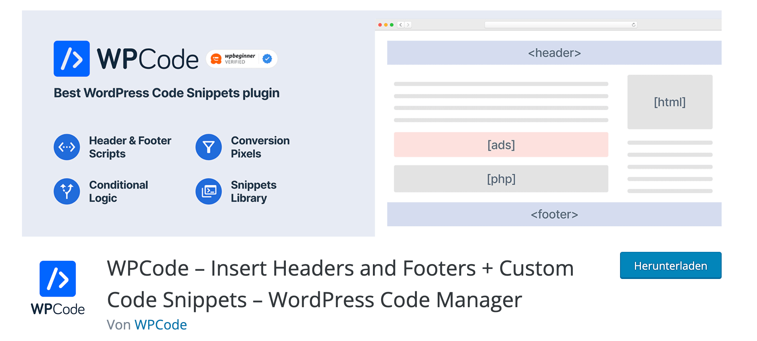
Task: Click the <footer> block in mockup
Action: point(554,214)
